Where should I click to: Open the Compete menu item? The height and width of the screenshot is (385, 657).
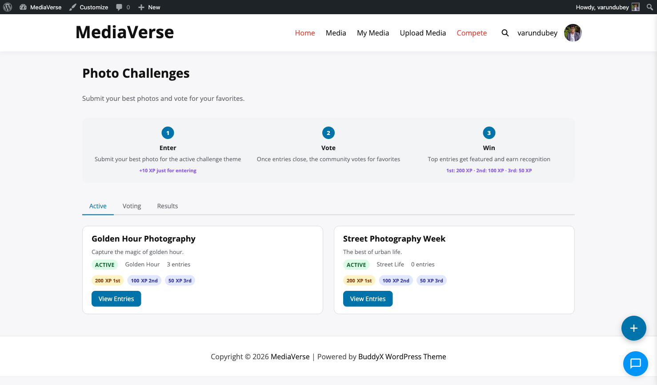click(x=472, y=32)
